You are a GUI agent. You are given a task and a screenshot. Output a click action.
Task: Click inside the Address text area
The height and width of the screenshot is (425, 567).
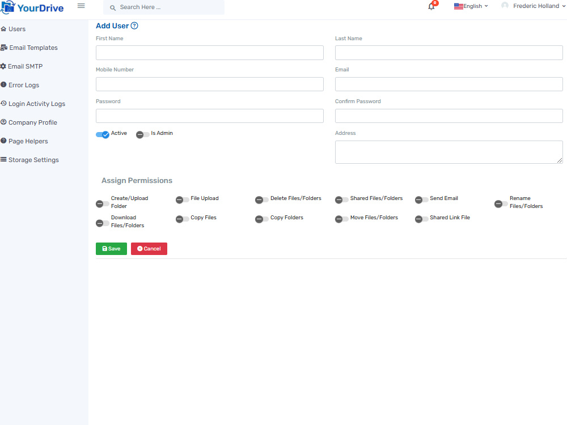448,152
